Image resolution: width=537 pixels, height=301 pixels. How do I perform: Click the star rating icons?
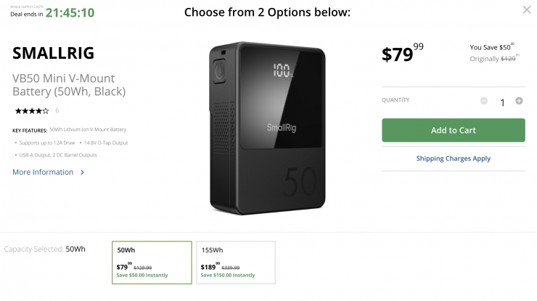(x=32, y=111)
